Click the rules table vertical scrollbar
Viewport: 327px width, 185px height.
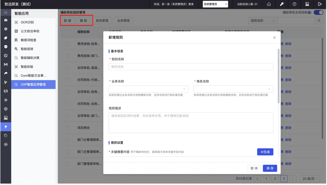click(x=322, y=88)
